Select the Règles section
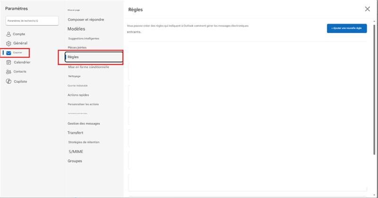Image resolution: width=378 pixels, height=198 pixels. tap(94, 57)
